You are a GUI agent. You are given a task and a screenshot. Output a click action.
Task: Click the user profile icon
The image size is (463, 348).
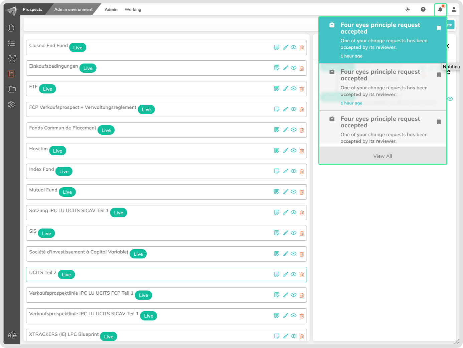coord(454,9)
